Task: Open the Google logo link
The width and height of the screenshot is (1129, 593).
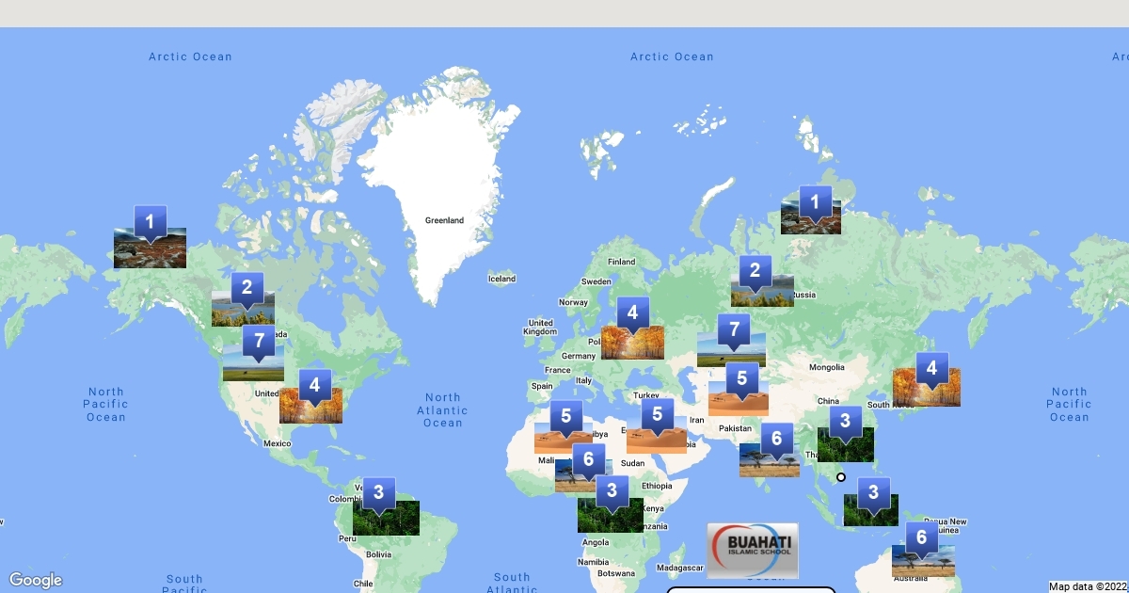Action: tap(36, 580)
